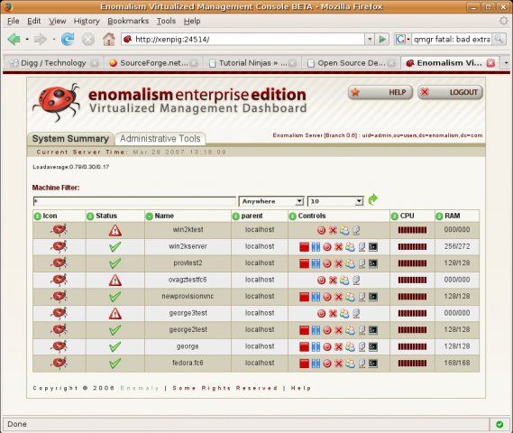This screenshot has height=433, width=513.
Task: Stop the provtest2 machine via red square
Action: pyautogui.click(x=304, y=263)
